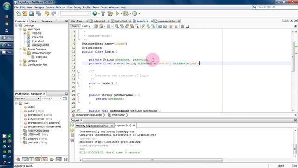Toggle bookmark icon in editor toolbar
298x168 pixels.
point(153,26)
